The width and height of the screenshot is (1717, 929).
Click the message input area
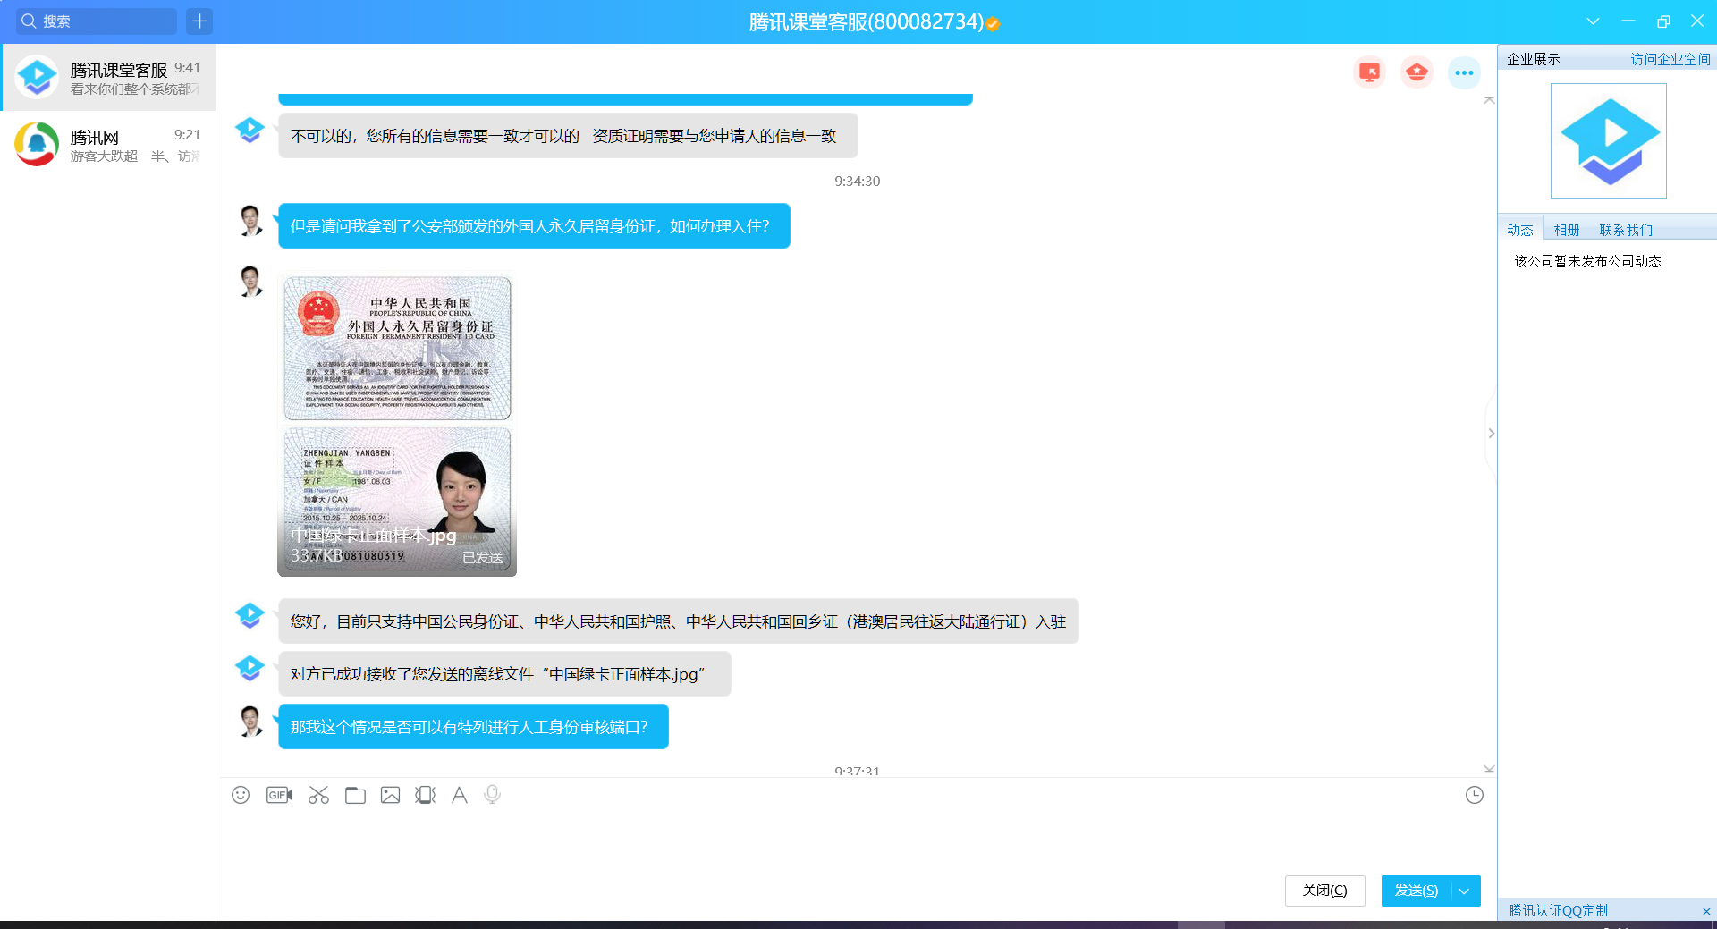tap(857, 840)
